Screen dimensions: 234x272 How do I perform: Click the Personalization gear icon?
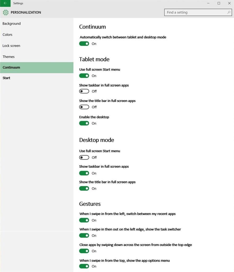[x=6, y=12]
